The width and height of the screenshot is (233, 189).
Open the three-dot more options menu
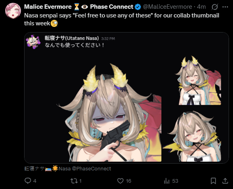point(225,7)
